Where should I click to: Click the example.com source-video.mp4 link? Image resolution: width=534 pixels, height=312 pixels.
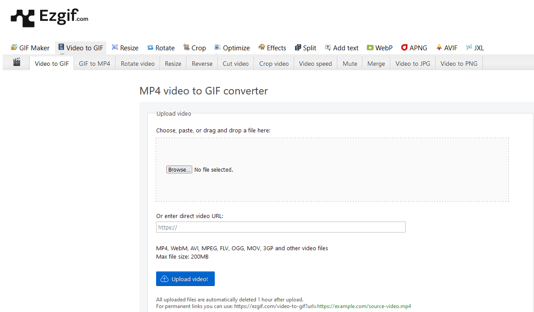[x=364, y=306]
